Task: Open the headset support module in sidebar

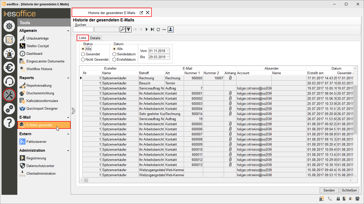Action: [x=9, y=81]
